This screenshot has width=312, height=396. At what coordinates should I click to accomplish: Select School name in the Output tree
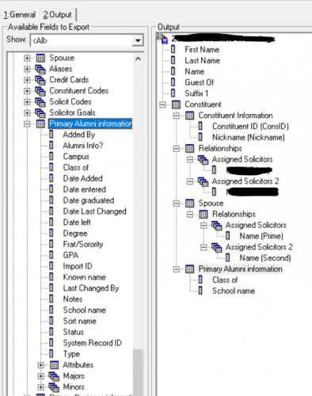pos(234,291)
